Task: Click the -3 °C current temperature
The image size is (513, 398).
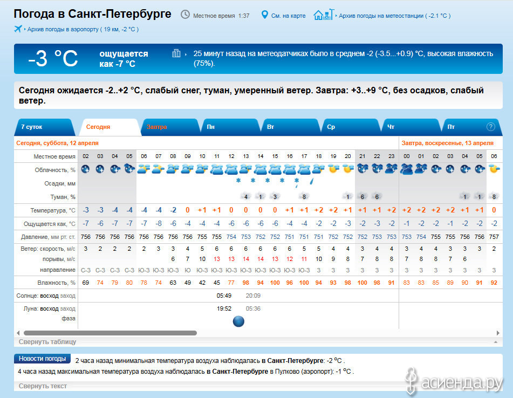Action: point(53,59)
